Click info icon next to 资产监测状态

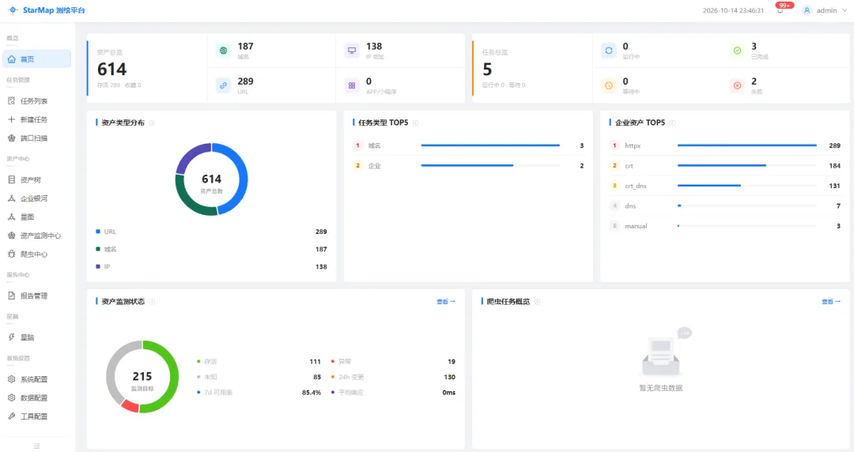tap(152, 301)
